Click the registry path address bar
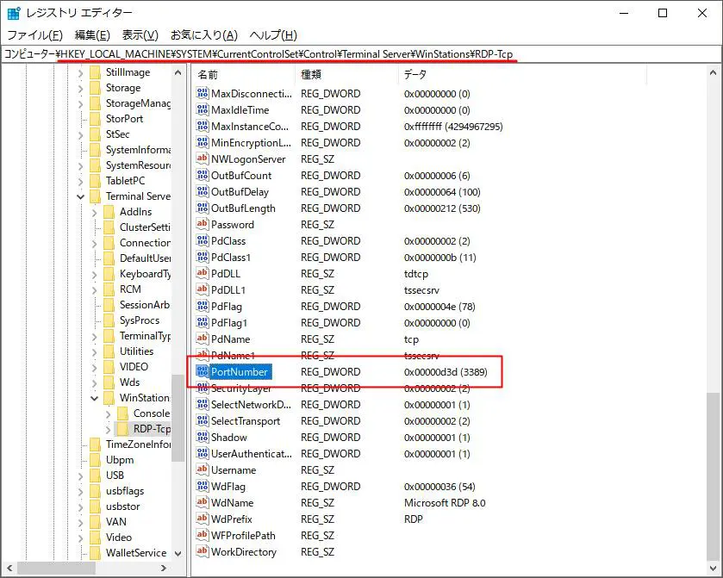The height and width of the screenshot is (578, 723). point(361,54)
